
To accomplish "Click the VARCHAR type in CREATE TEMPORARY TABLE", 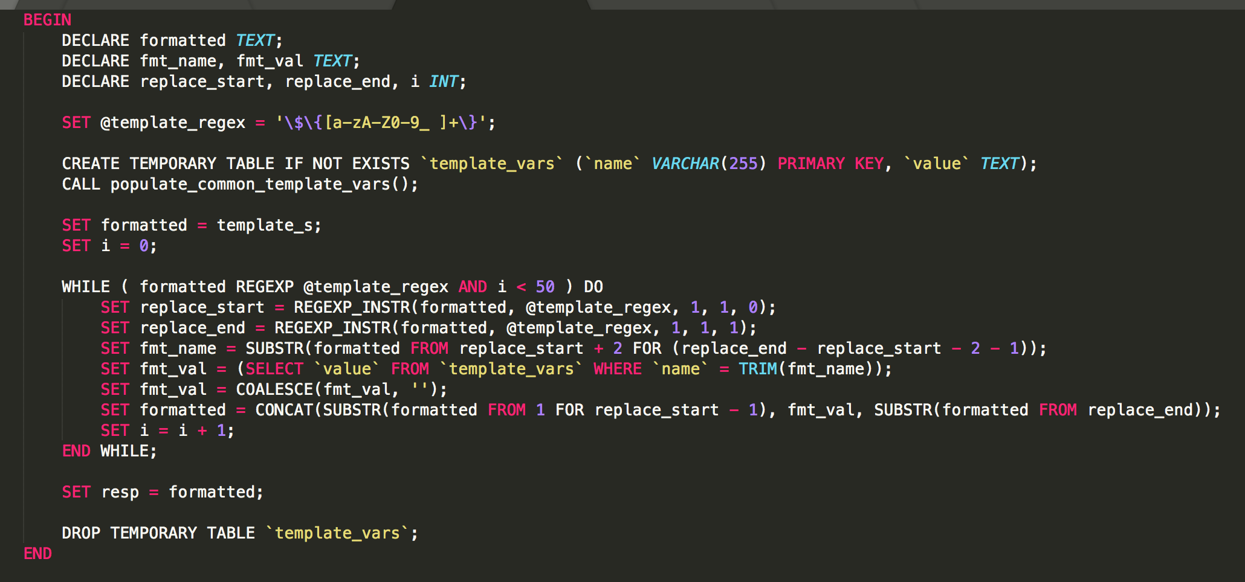I will point(685,164).
